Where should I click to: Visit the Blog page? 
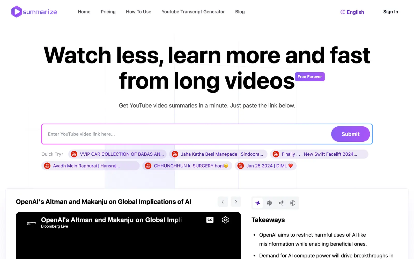pos(240,12)
